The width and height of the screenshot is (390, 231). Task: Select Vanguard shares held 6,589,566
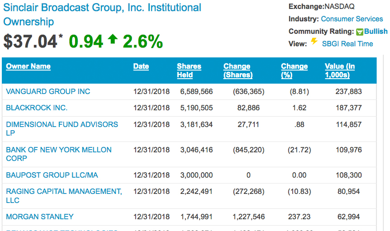[x=196, y=91]
